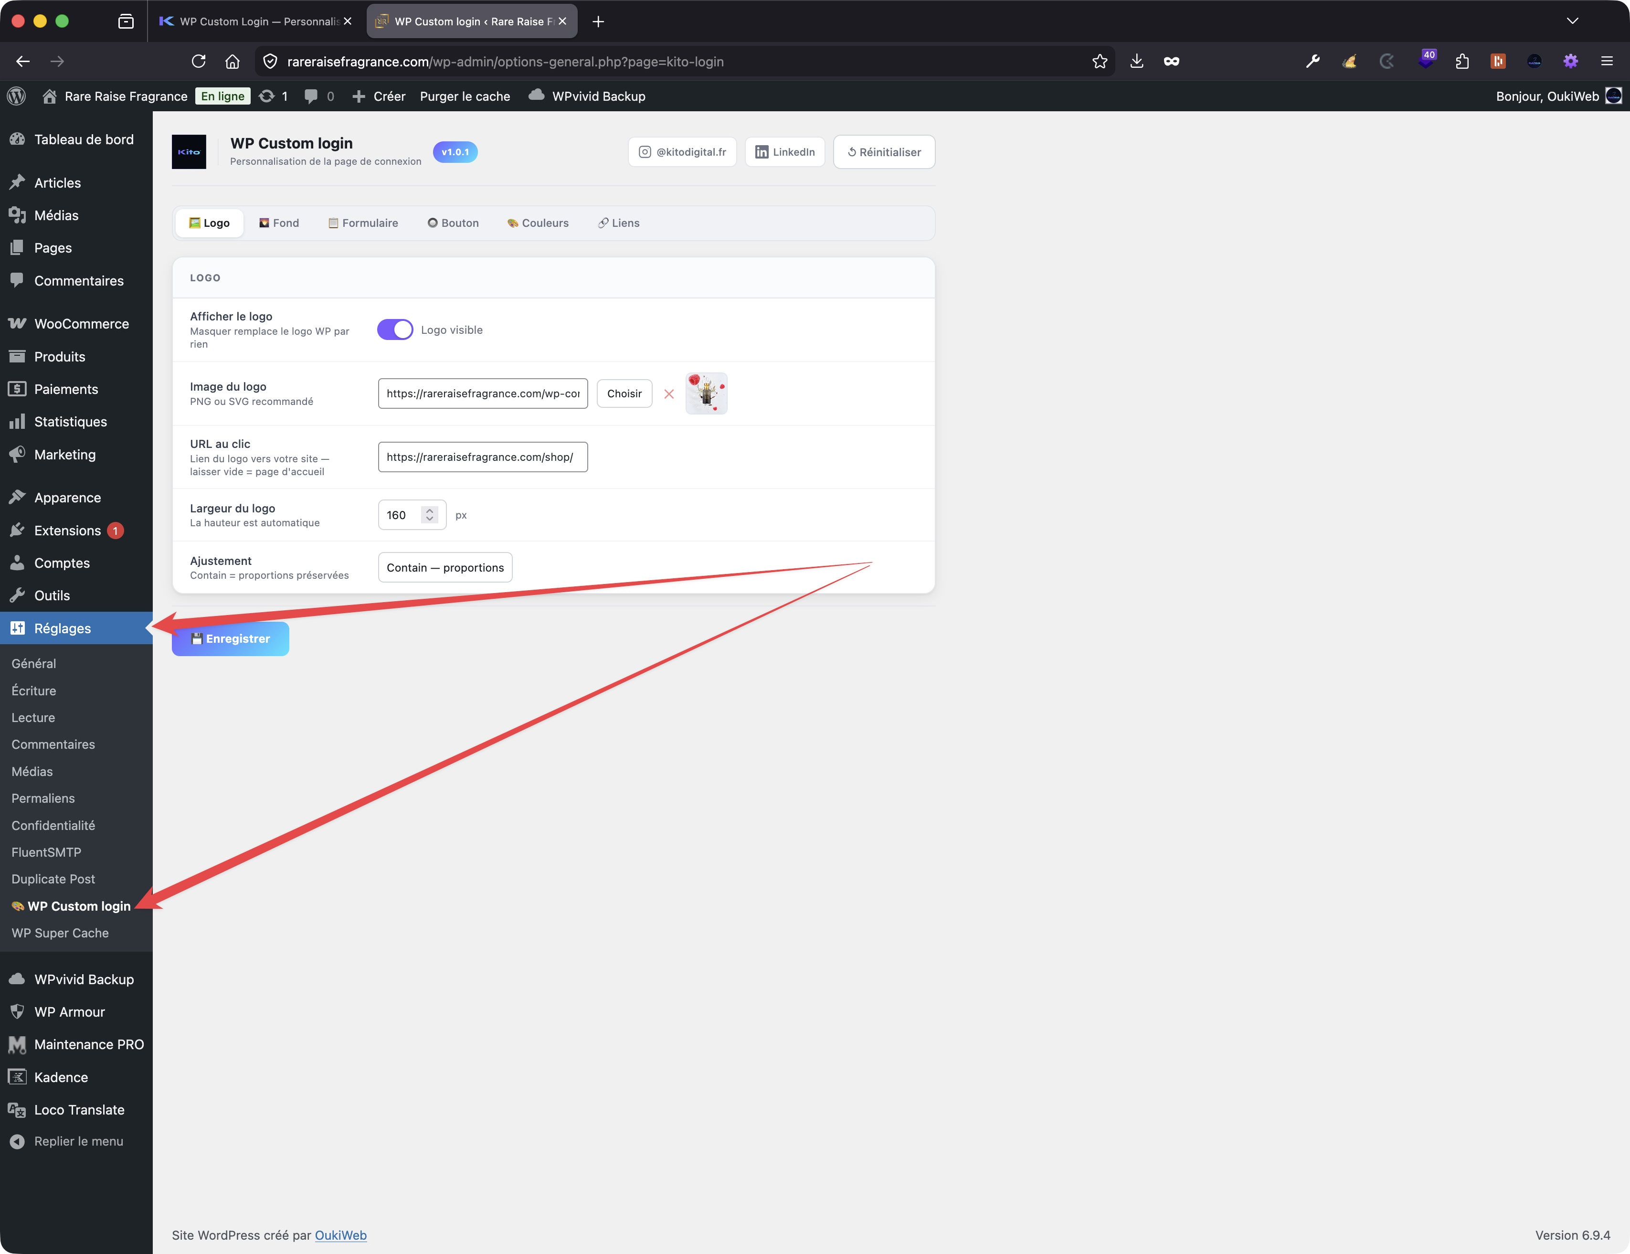The height and width of the screenshot is (1254, 1630).
Task: Click the Instagram @kitodigital.fr button
Action: [x=681, y=151]
